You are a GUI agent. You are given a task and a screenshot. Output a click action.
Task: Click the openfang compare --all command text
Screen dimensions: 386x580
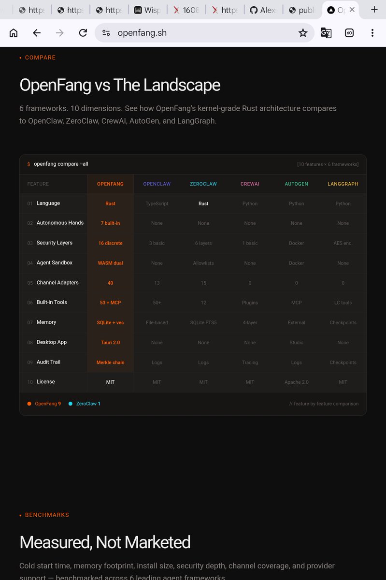[x=61, y=164]
